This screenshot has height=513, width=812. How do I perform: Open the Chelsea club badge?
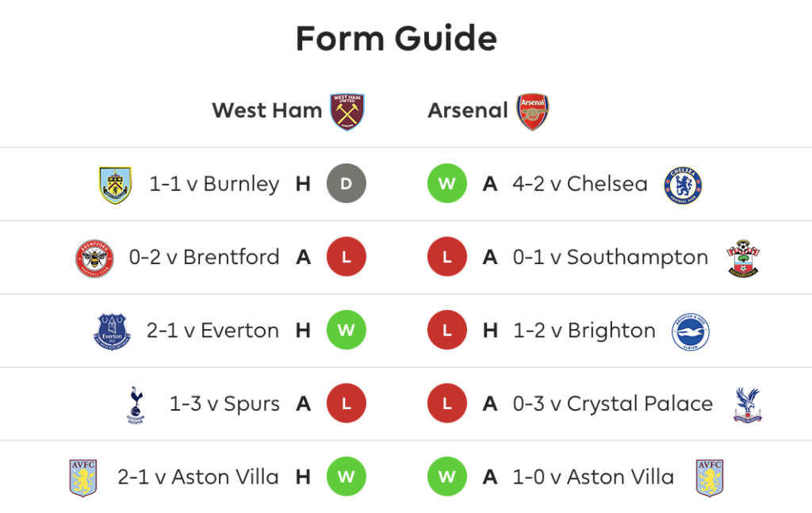683,185
